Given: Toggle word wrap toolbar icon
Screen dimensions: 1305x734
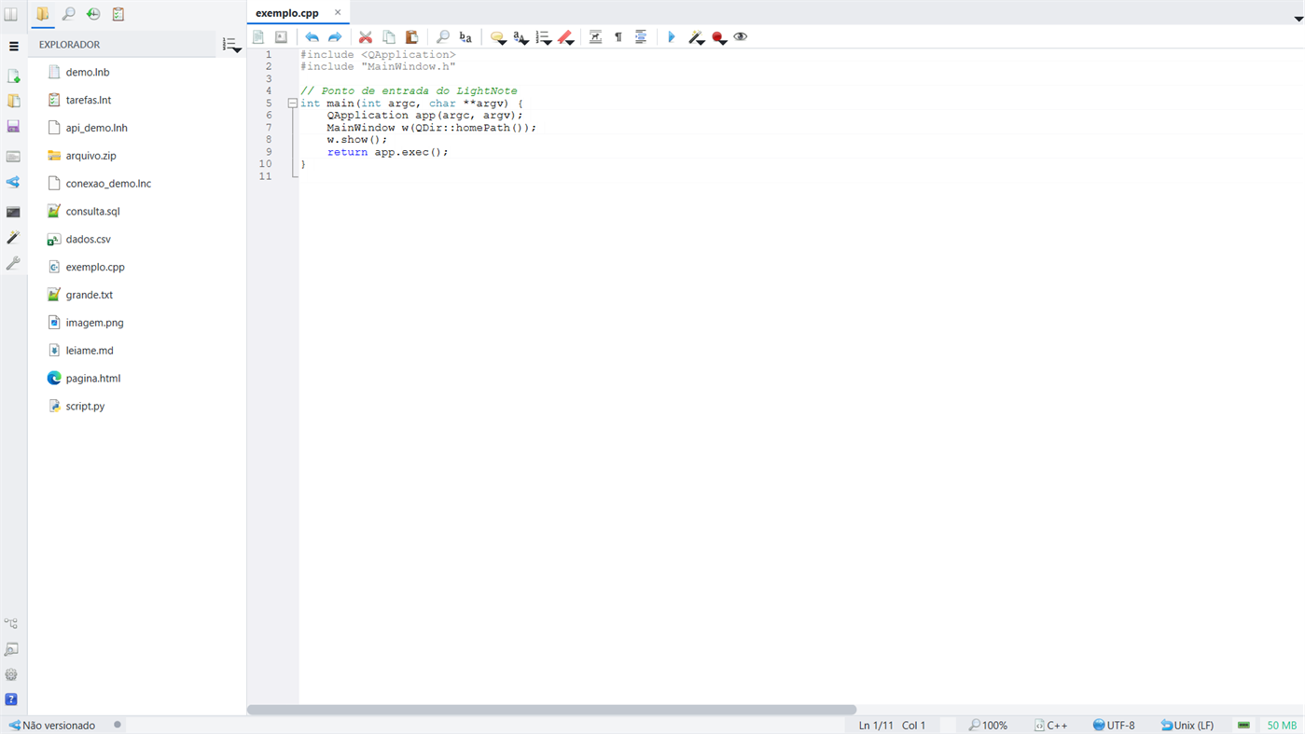Looking at the screenshot, I should click(x=595, y=37).
